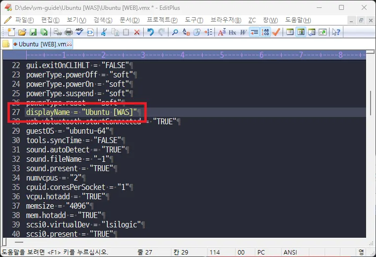Open Replace with A-to-B icon
376x257 pixels.
(x=186, y=32)
